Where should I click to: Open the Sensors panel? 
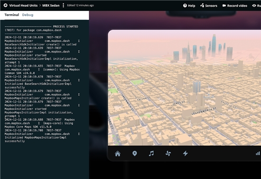pyautogui.click(x=209, y=6)
